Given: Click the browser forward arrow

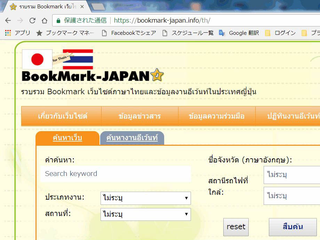Looking at the screenshot, I should [20, 21].
